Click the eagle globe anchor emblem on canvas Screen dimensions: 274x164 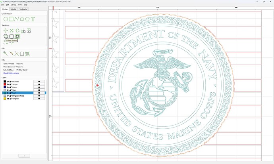coord(161,83)
